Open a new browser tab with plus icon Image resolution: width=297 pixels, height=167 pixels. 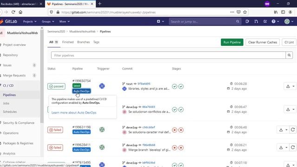pos(100,4)
